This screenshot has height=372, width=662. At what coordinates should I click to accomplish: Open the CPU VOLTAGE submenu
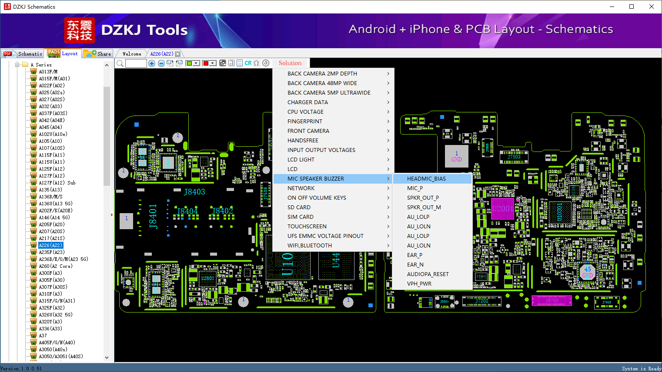334,112
